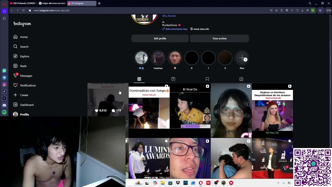The height and width of the screenshot is (187, 332).
Task: Go to Explore in Instagram sidebar
Action: (22, 56)
